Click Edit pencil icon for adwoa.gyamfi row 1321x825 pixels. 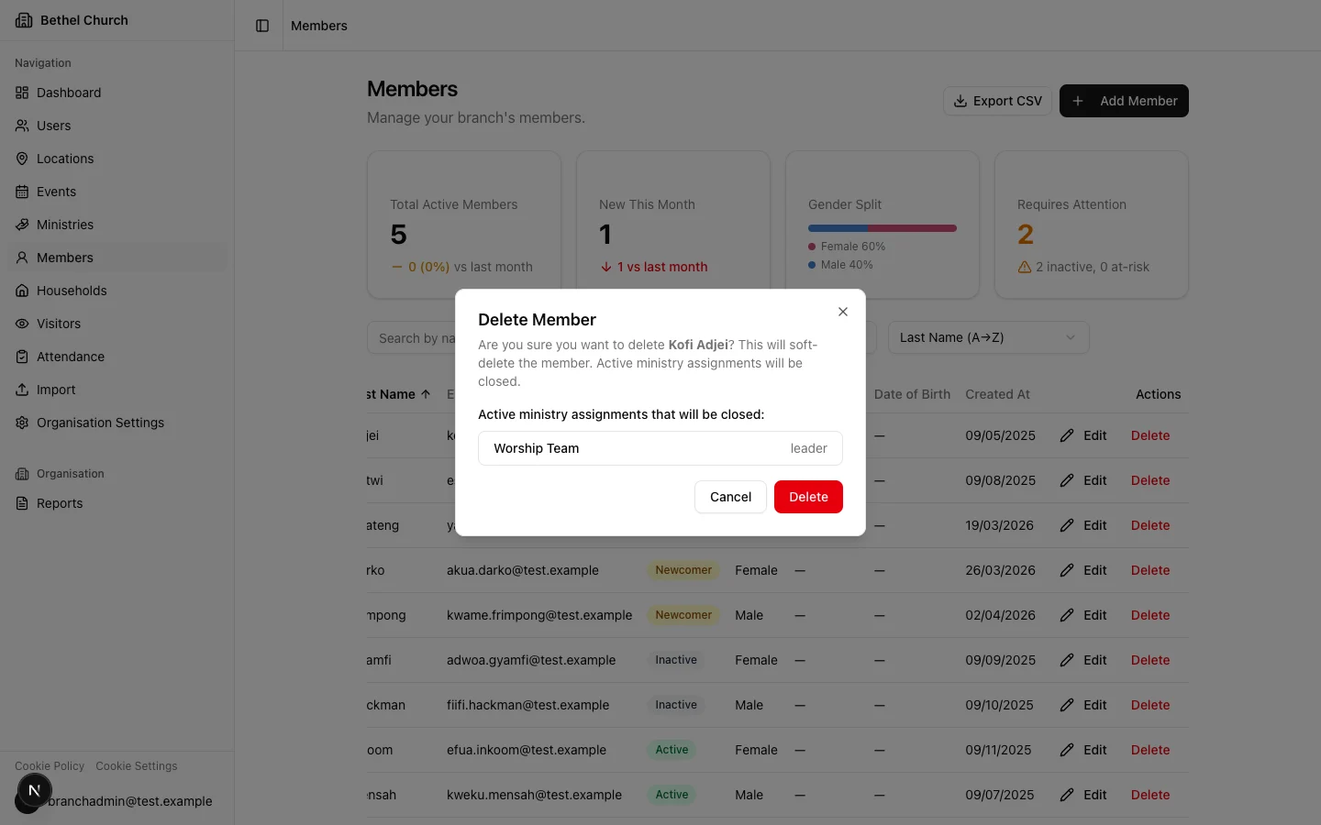coord(1067,660)
